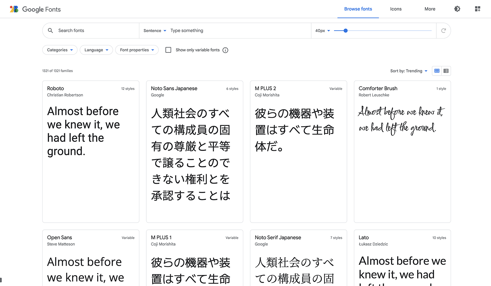Click the Variable label on Open Sans
Image resolution: width=491 pixels, height=286 pixels.
tap(128, 238)
